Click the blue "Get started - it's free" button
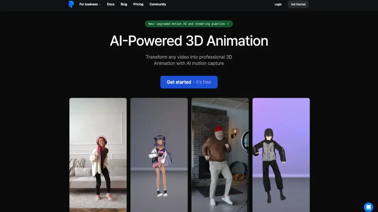 [189, 82]
